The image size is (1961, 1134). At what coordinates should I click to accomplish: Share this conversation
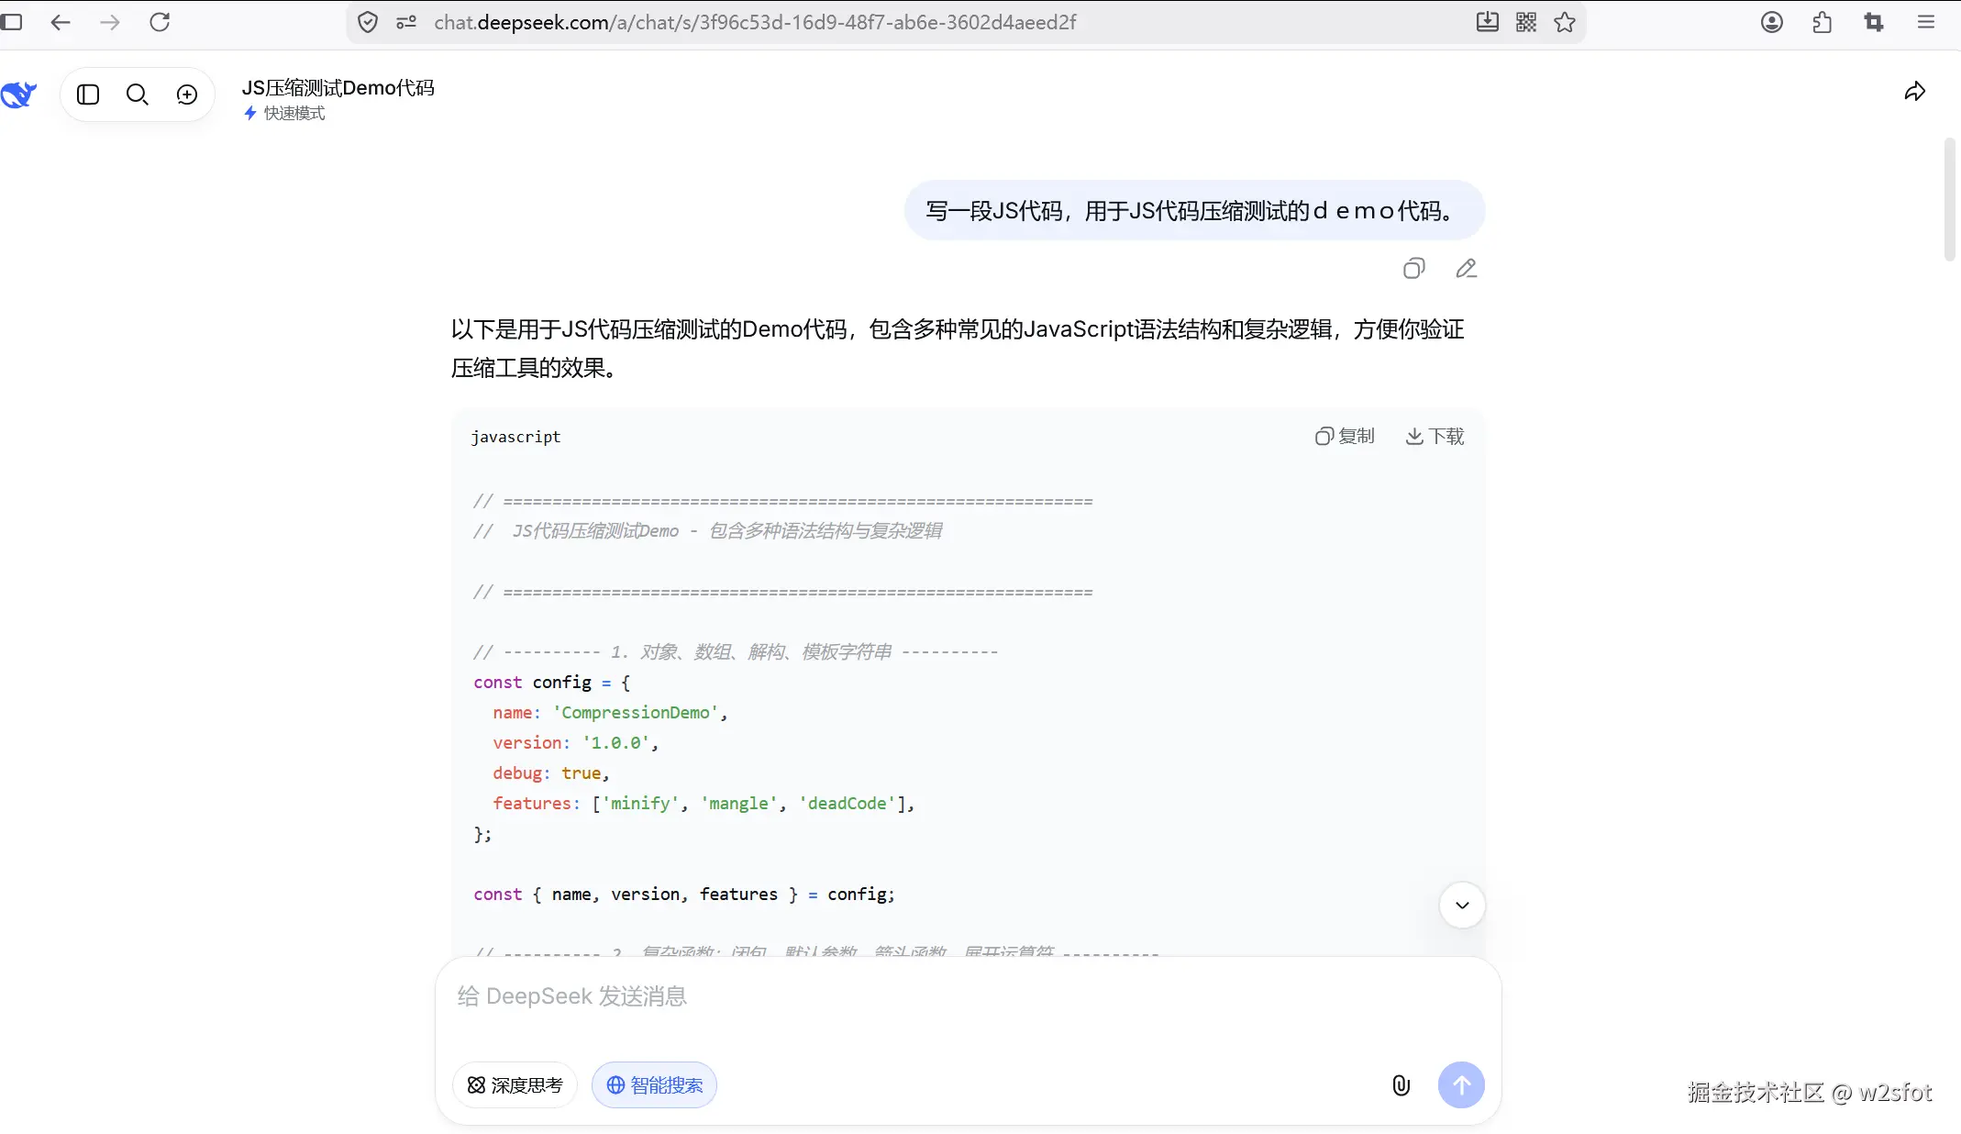pyautogui.click(x=1915, y=92)
